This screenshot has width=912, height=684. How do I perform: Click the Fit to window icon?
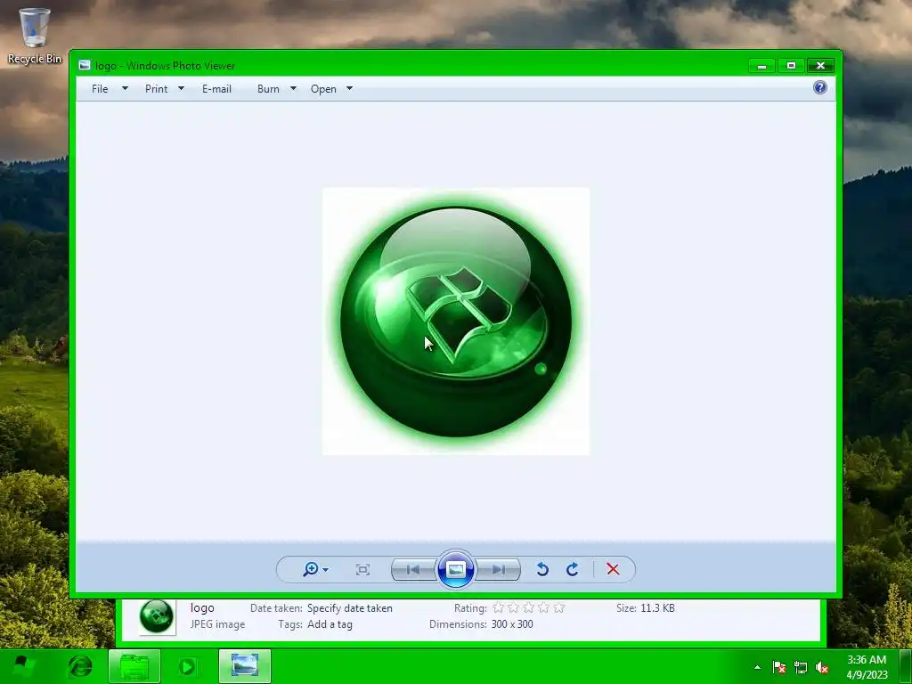point(362,569)
